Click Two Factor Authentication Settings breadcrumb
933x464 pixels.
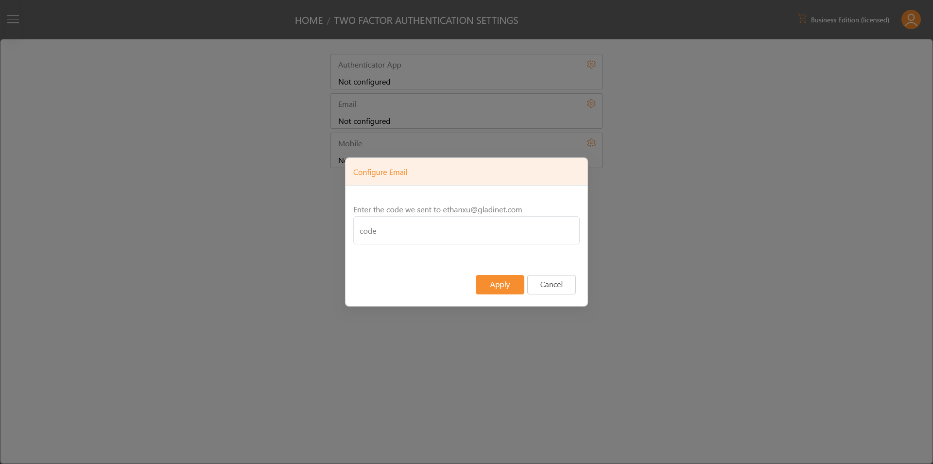pyautogui.click(x=426, y=20)
